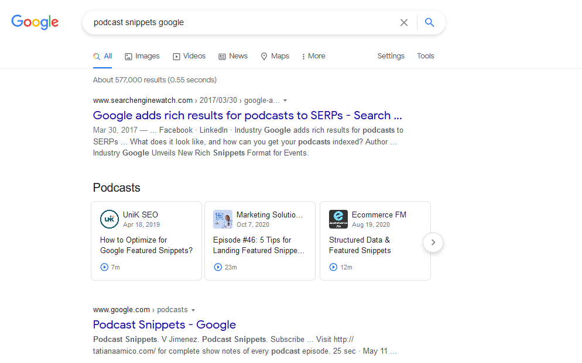Play the 23m Marketing Solutions episode

(x=218, y=267)
